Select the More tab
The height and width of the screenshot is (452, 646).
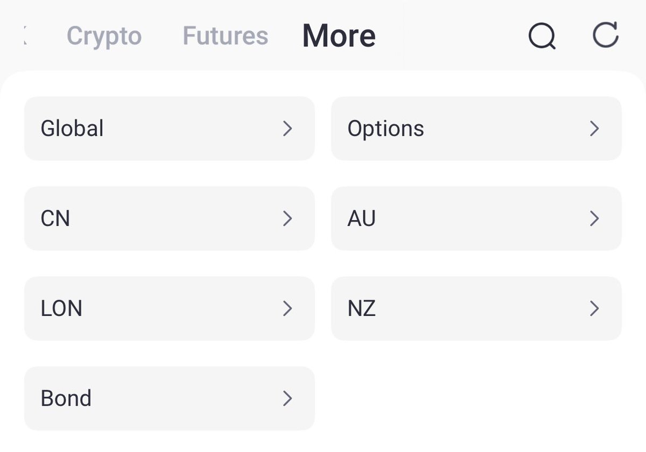(339, 36)
